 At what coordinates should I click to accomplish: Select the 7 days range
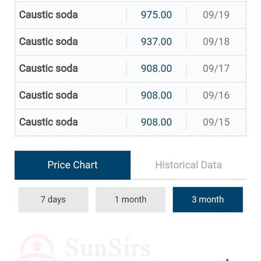(53, 200)
